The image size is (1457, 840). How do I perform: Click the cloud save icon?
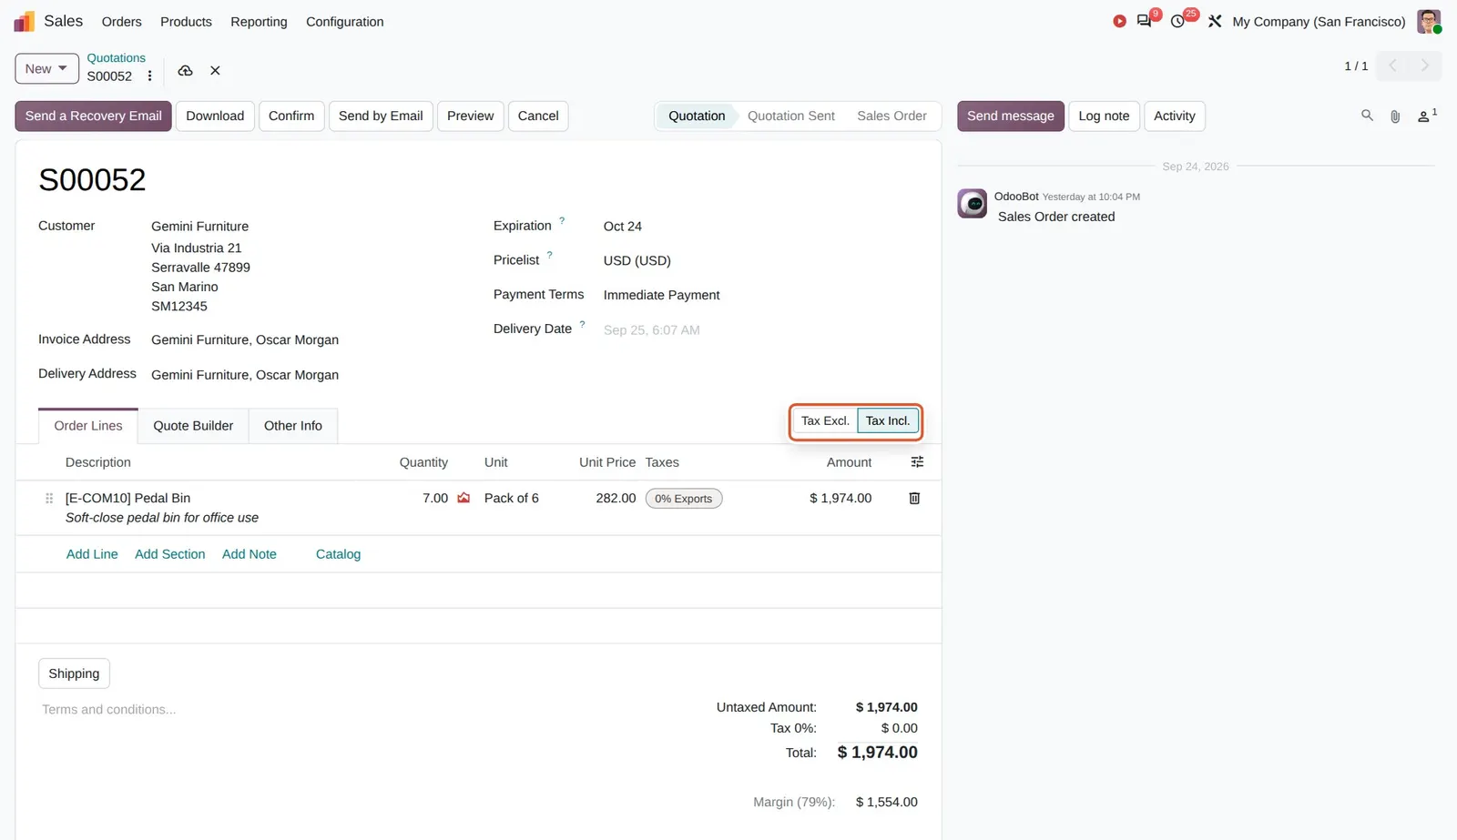pos(185,70)
